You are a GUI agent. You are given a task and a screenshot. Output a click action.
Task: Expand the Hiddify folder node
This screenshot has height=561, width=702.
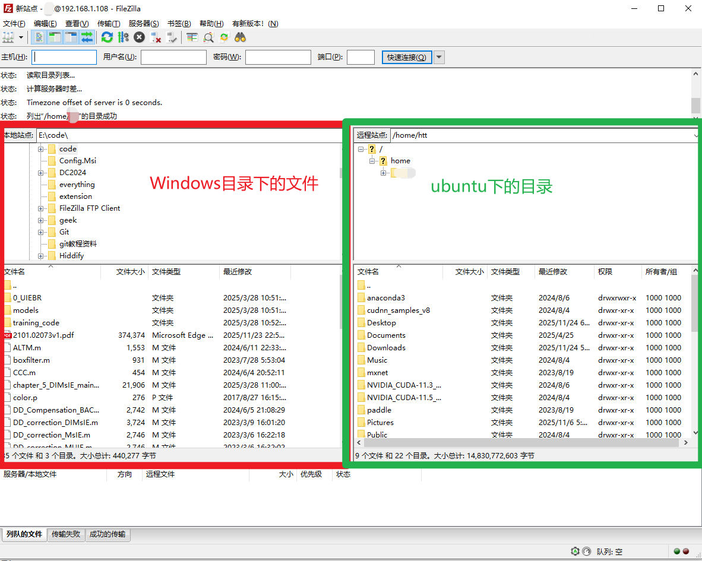[41, 256]
